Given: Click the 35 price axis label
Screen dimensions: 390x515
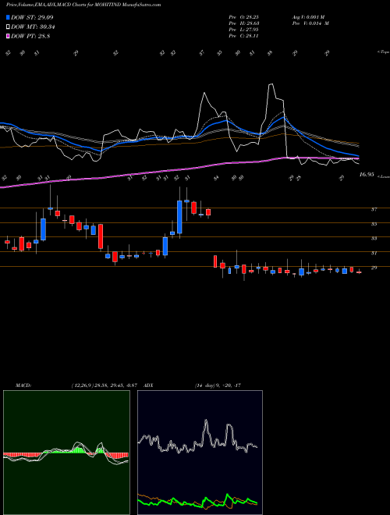Looking at the screenshot, I should (374, 224).
